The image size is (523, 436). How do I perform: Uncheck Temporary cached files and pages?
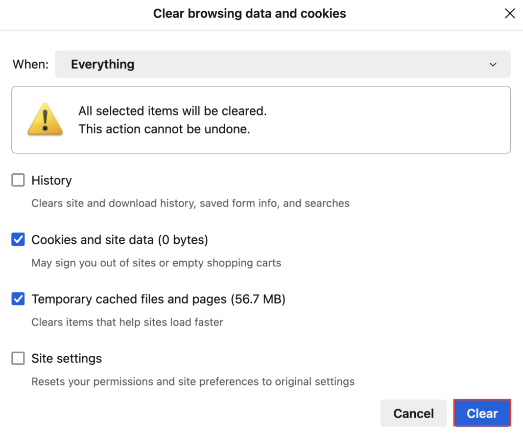point(18,299)
